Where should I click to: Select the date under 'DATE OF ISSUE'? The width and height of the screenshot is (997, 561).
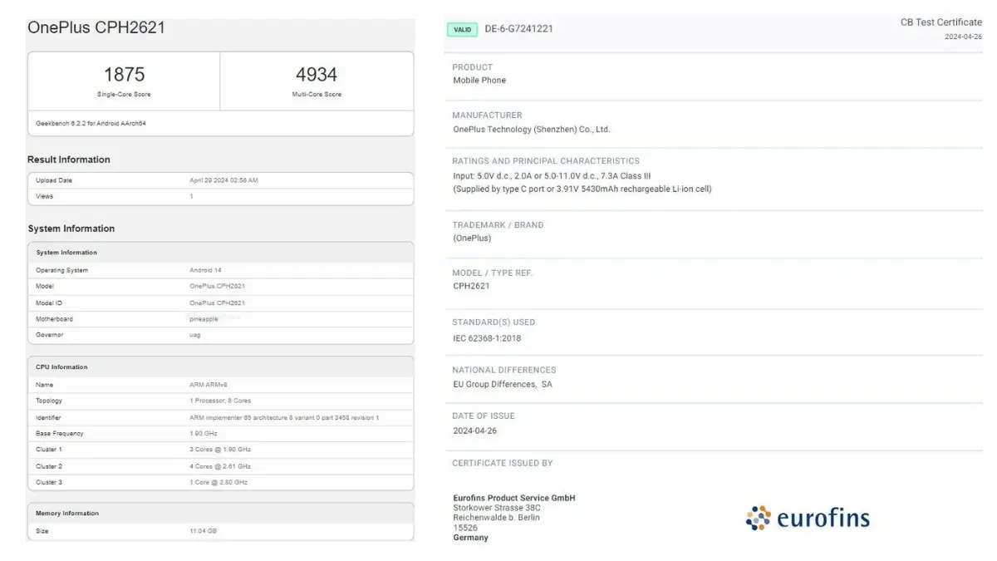click(475, 431)
